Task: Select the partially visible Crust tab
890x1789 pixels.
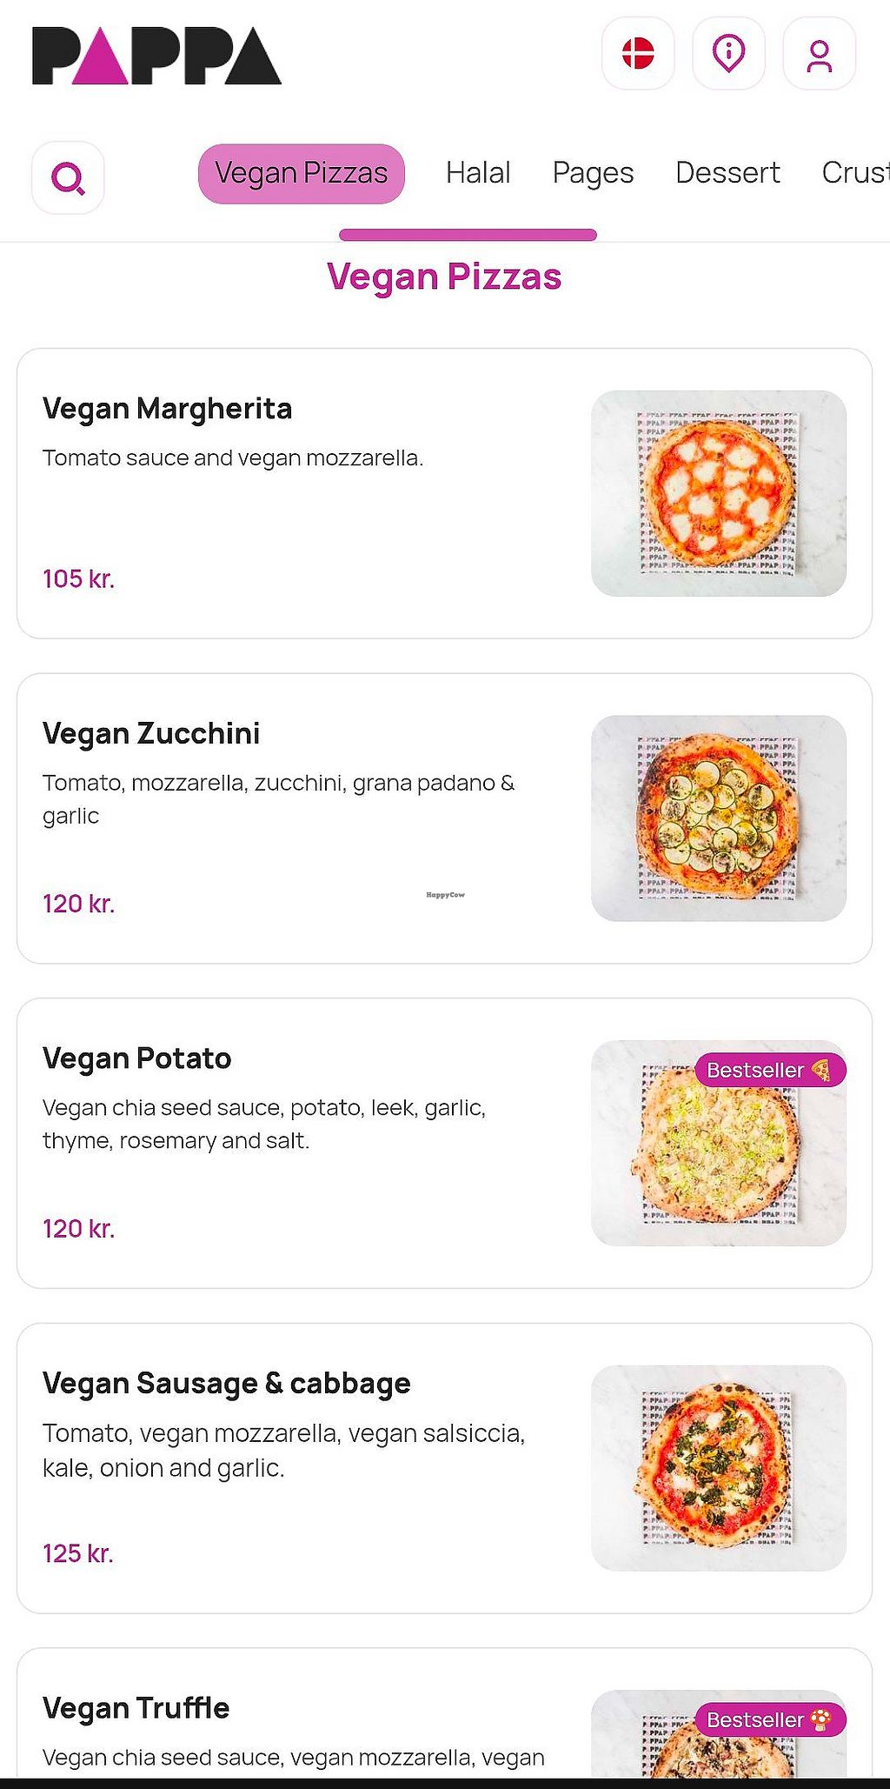Action: 855,173
